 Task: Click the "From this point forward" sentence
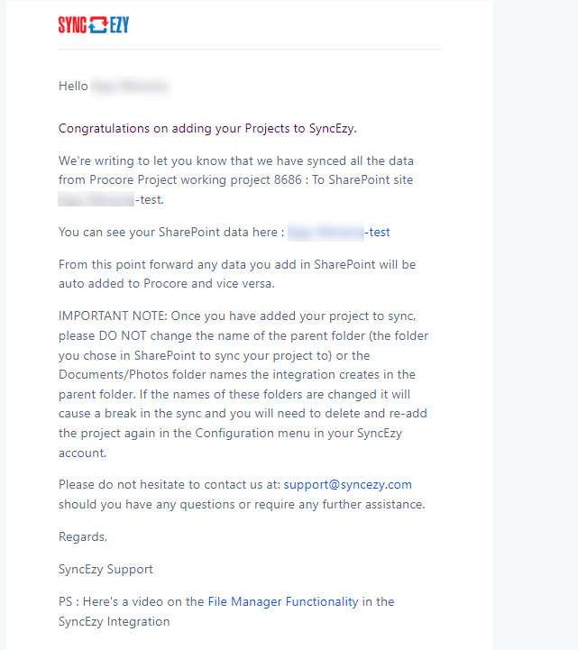tap(237, 274)
